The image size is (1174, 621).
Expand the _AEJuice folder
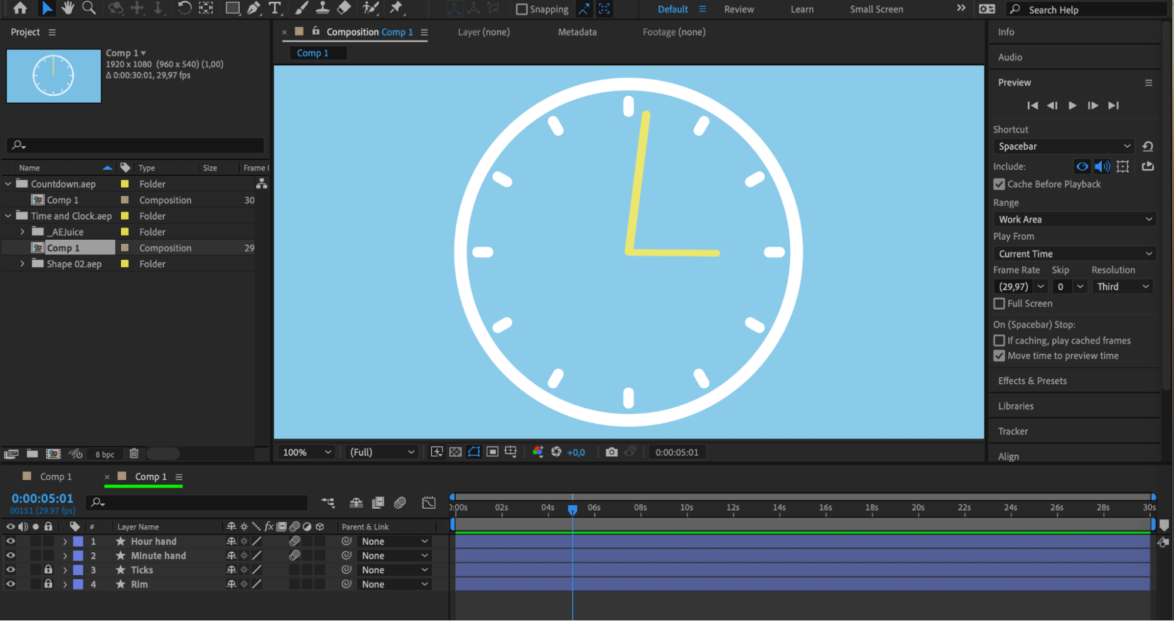coord(22,232)
